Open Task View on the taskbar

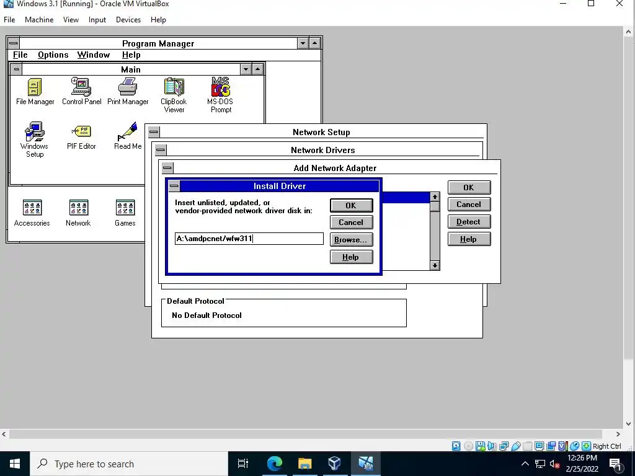coord(243,464)
